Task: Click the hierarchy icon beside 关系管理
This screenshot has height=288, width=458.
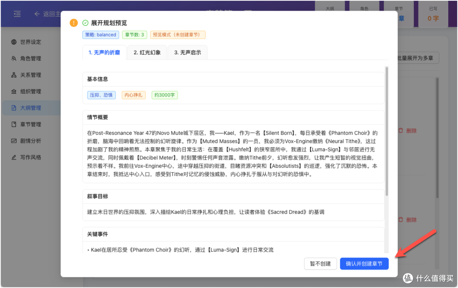Action: pyautogui.click(x=14, y=75)
